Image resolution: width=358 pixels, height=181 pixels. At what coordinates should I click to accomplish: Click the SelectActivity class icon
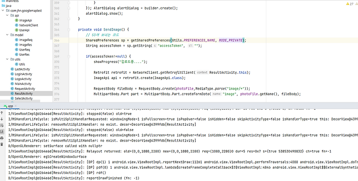[x=12, y=99]
